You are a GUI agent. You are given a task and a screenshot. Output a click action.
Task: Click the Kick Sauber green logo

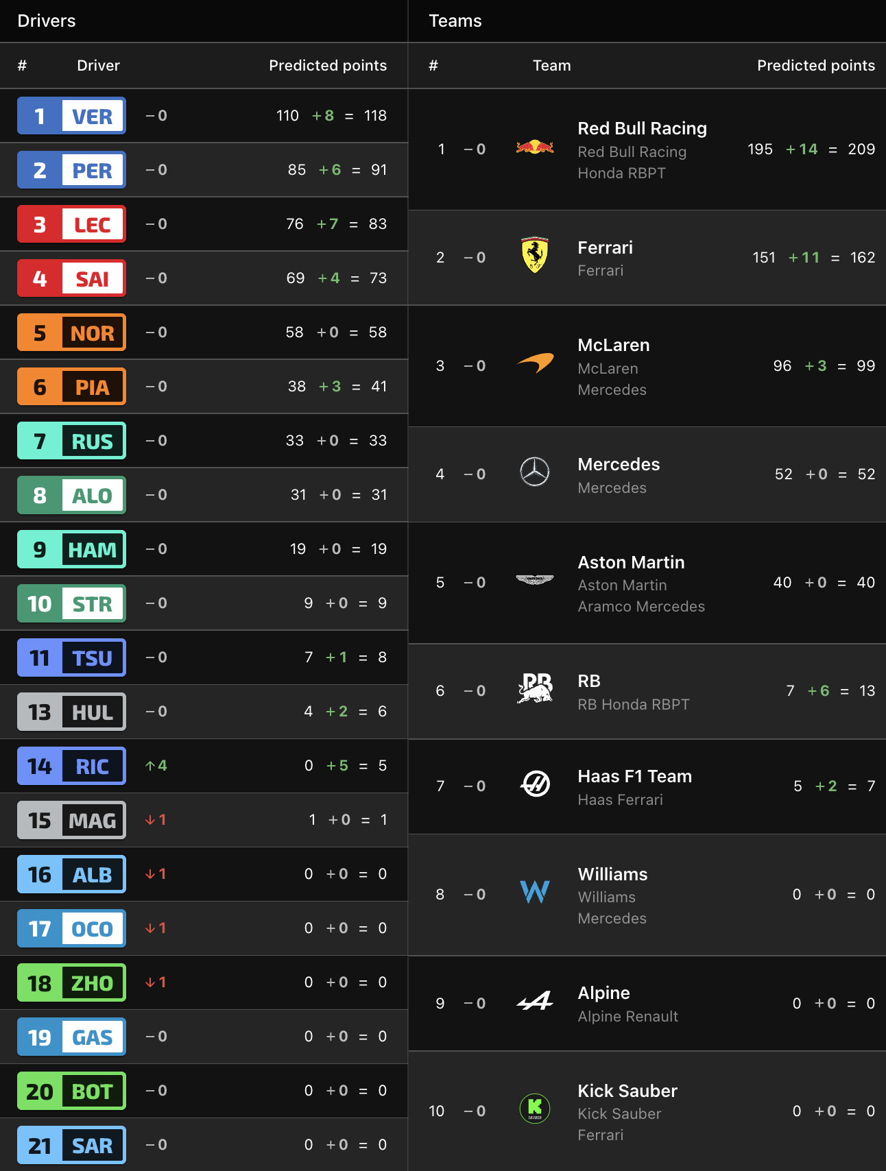(535, 1109)
